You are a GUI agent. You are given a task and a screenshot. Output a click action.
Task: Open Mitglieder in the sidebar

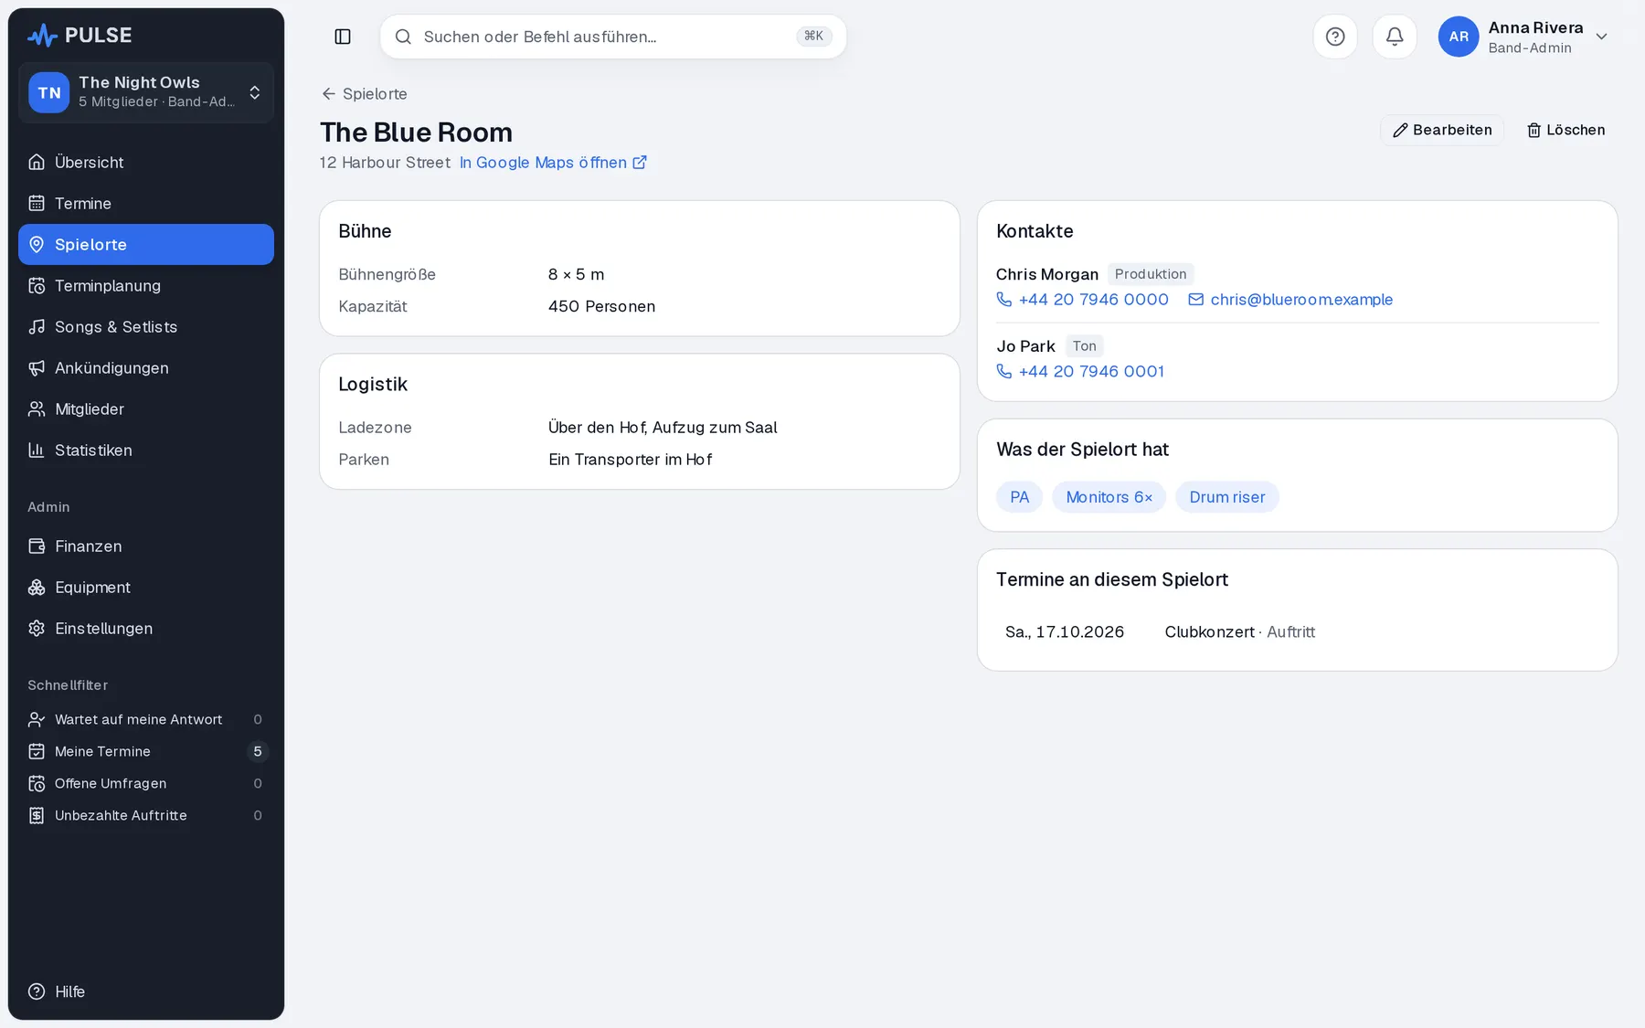(146, 409)
